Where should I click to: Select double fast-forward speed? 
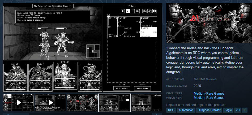tap(133, 11)
